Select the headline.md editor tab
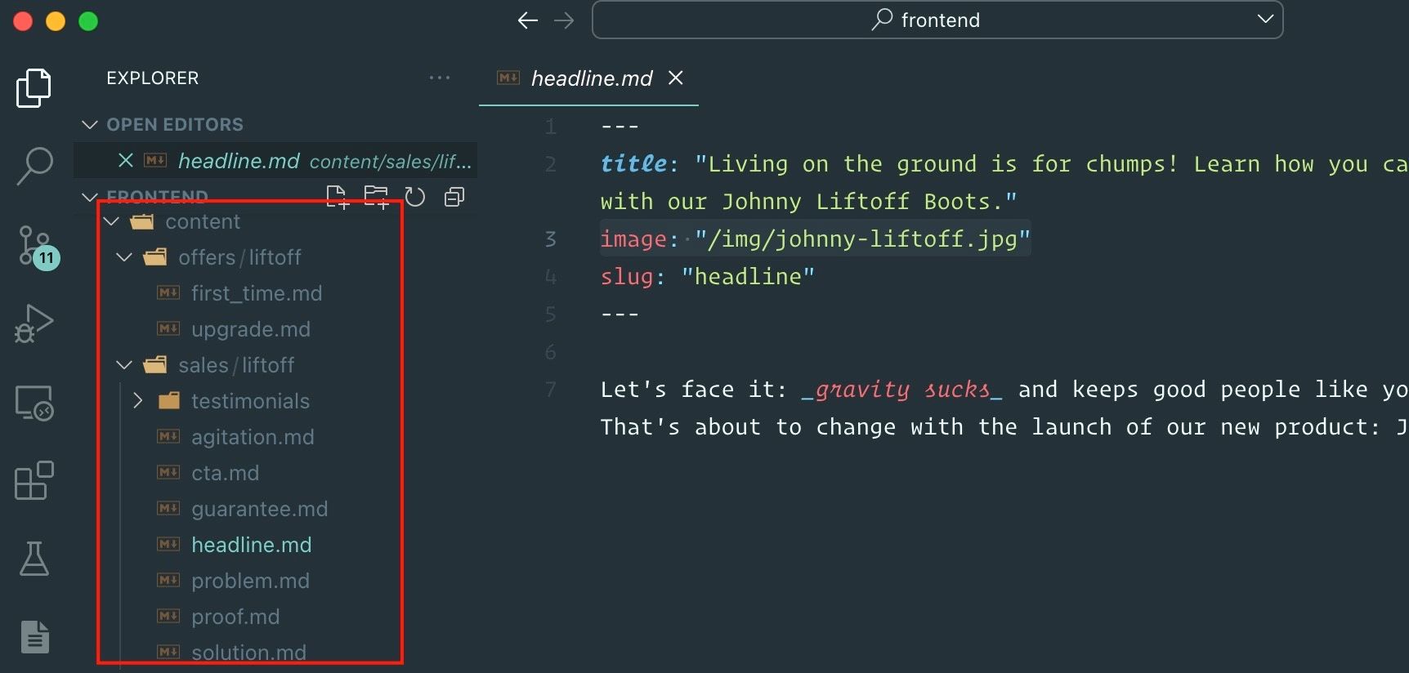This screenshot has width=1409, height=673. pyautogui.click(x=591, y=78)
